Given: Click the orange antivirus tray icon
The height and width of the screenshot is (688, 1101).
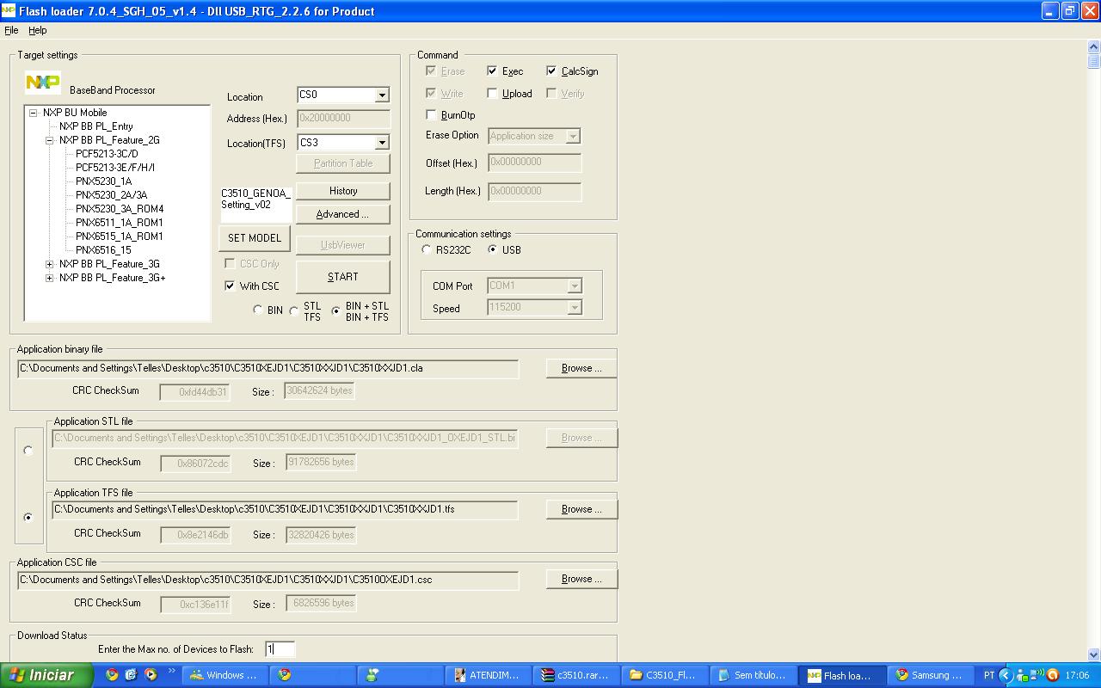Looking at the screenshot, I should [1052, 675].
